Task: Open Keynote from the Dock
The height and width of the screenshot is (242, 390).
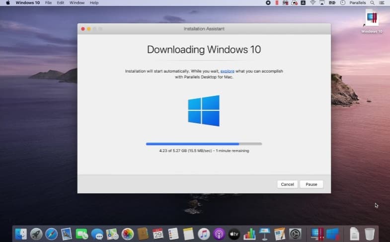Action: coord(265,234)
